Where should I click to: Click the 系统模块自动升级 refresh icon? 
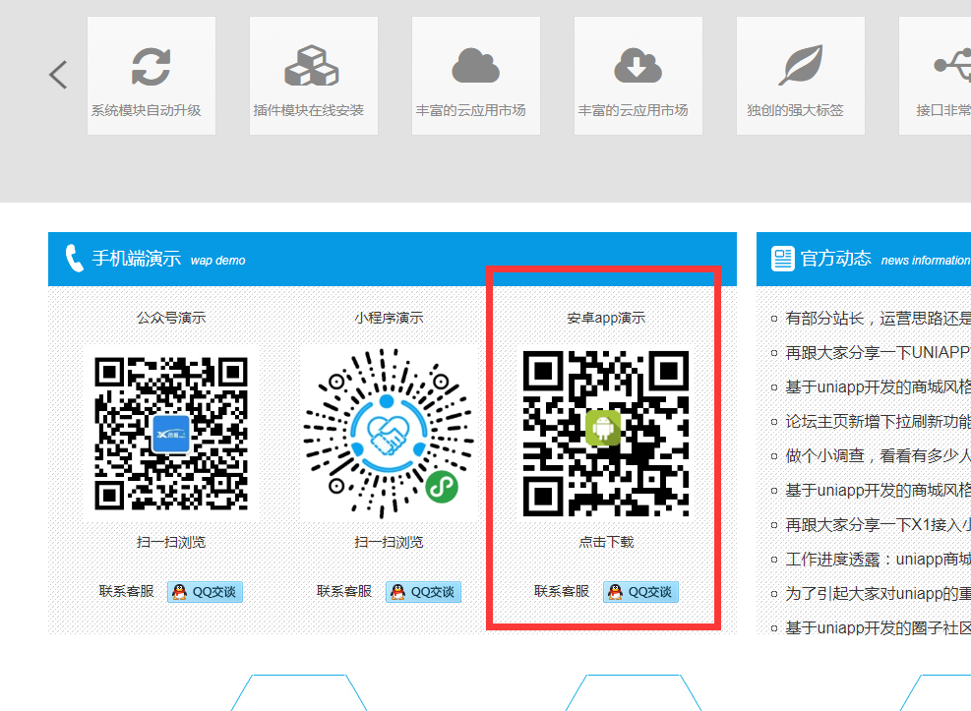click(151, 66)
